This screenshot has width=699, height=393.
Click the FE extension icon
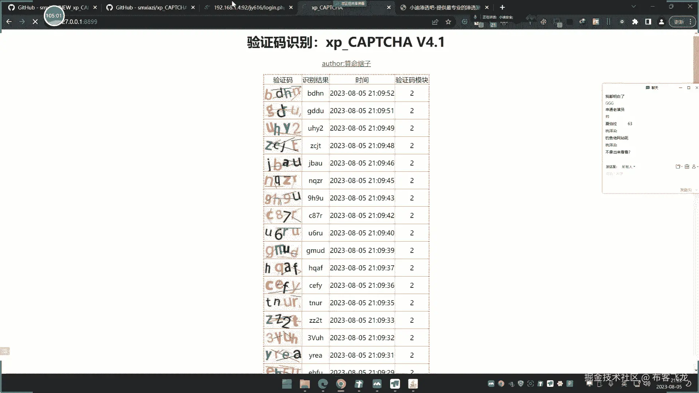(x=596, y=22)
